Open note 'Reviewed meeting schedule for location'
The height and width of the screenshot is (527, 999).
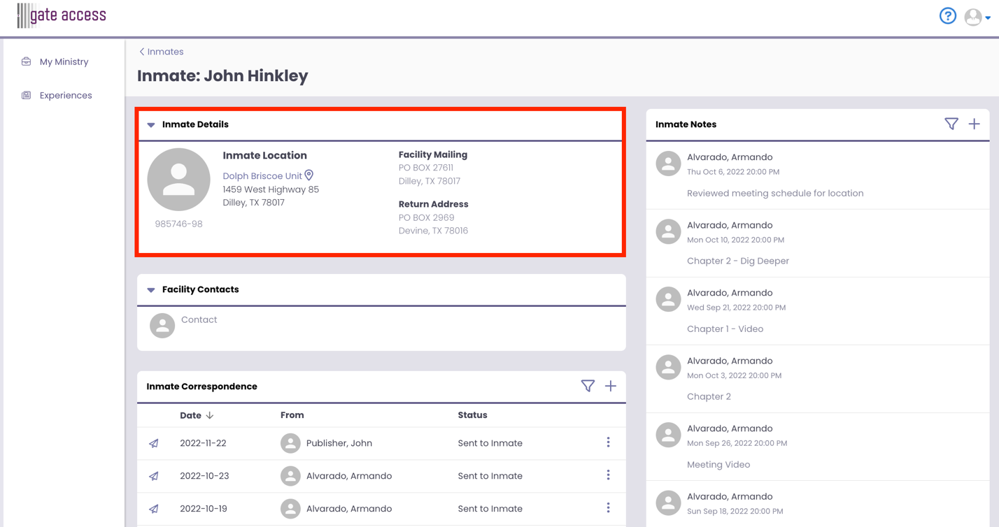click(775, 194)
